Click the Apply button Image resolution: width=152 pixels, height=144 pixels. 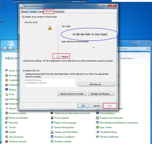coord(110,106)
